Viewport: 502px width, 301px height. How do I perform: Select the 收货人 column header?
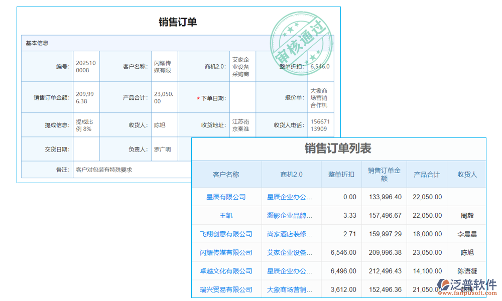[466, 175]
